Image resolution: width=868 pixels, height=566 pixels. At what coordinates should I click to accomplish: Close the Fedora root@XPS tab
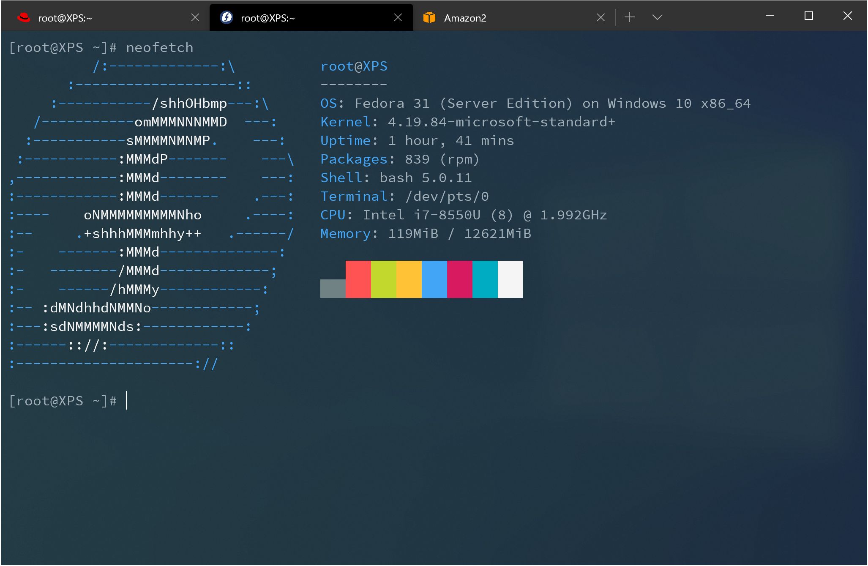click(398, 17)
